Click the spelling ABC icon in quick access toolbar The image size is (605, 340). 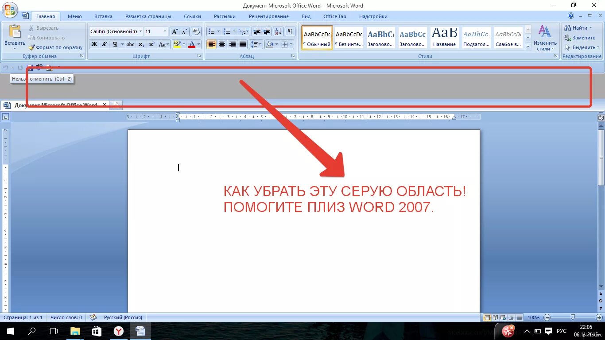coord(39,68)
